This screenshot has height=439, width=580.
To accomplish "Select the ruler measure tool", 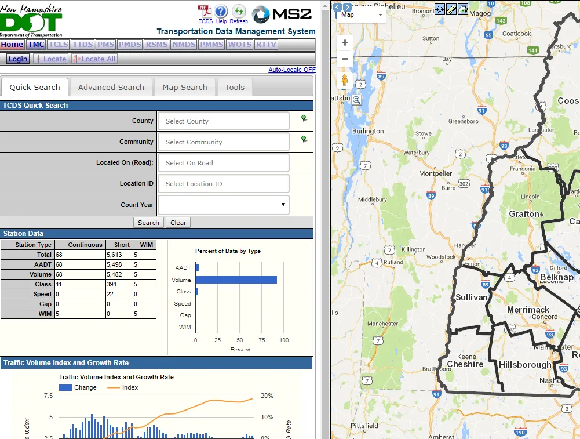I will [x=451, y=9].
